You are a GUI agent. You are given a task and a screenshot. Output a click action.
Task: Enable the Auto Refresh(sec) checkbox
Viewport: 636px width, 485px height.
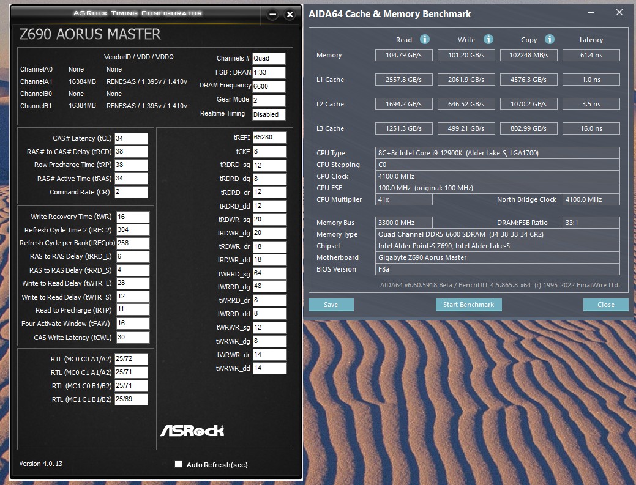[178, 464]
